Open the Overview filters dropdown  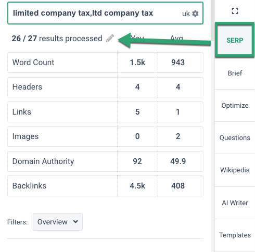click(x=58, y=222)
